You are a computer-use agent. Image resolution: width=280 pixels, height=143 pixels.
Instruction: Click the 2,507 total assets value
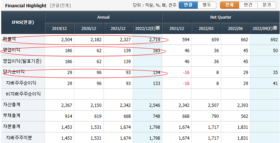[213, 105]
